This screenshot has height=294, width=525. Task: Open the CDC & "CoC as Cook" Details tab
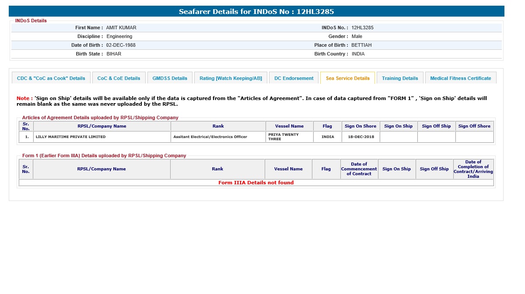point(51,78)
